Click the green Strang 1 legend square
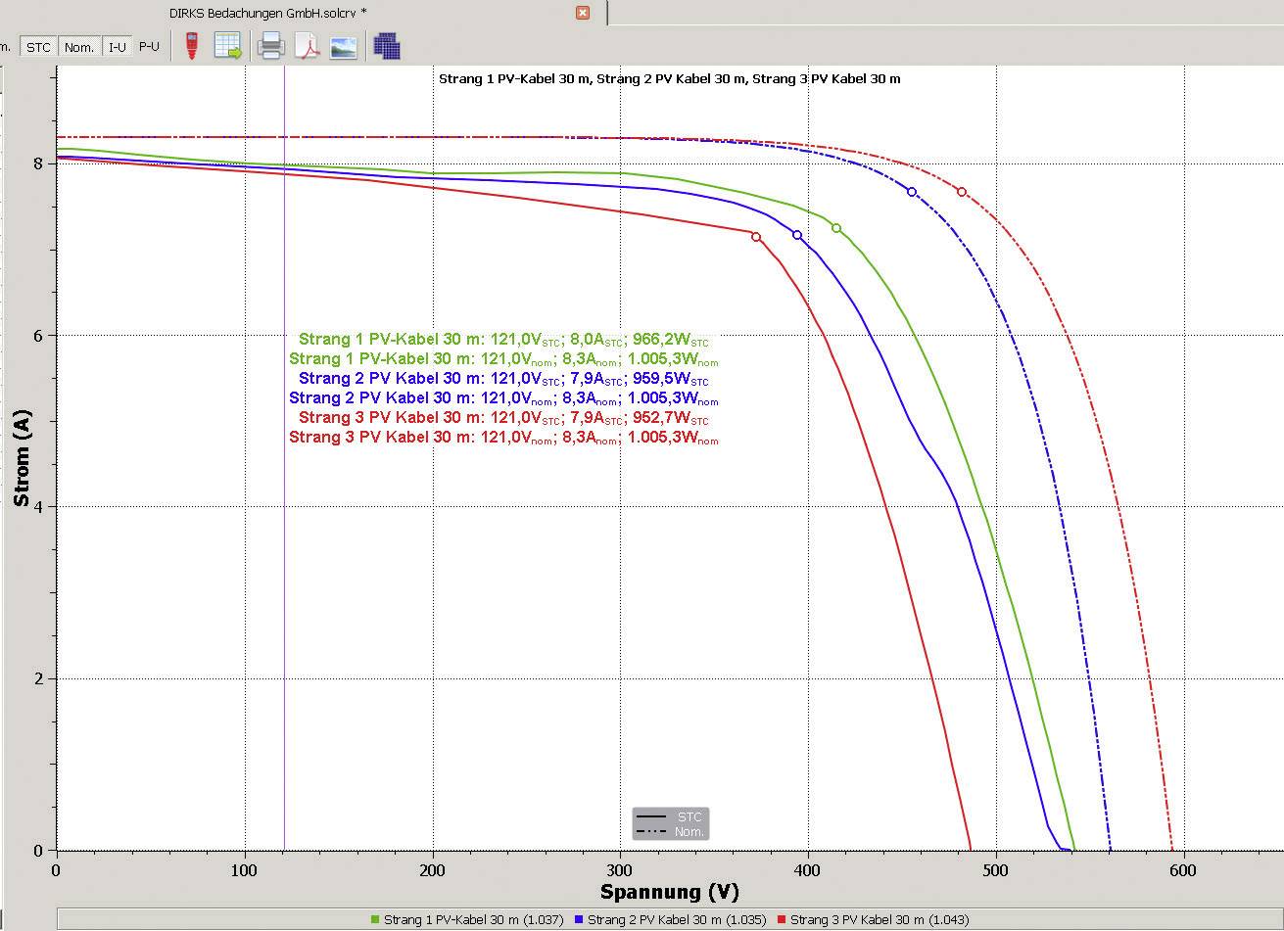Screen dimensions: 1284x931 (376, 919)
